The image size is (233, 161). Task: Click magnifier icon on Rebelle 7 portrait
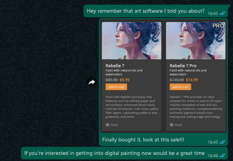[x=158, y=56]
